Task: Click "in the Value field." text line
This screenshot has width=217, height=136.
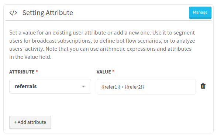Action: point(30,57)
